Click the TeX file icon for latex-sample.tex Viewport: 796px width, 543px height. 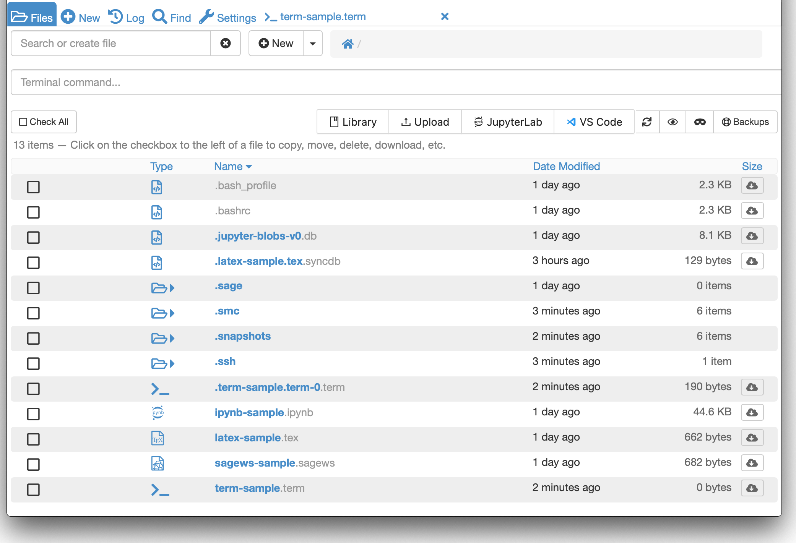[157, 438]
